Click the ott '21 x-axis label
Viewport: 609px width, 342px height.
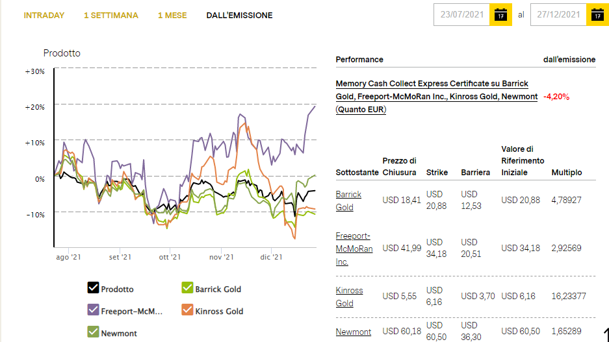tap(170, 257)
